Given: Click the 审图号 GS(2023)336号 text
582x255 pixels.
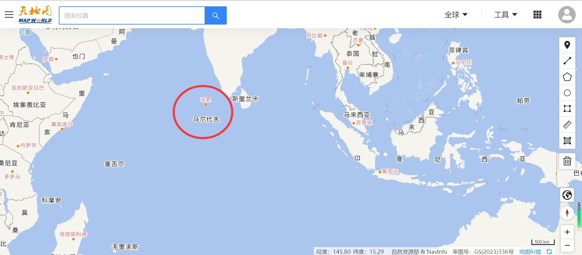Looking at the screenshot, I should click(483, 252).
